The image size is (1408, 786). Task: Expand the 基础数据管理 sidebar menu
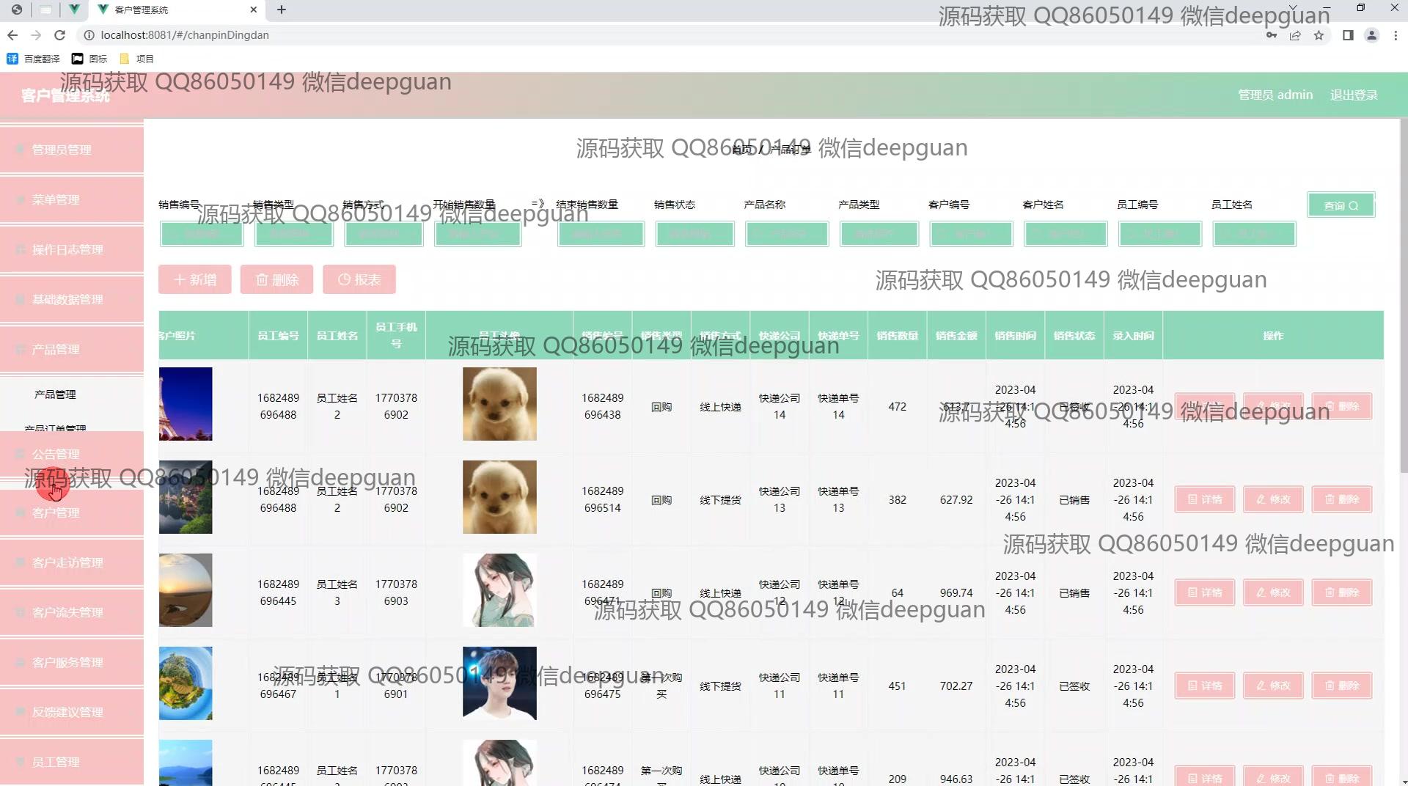pyautogui.click(x=71, y=299)
